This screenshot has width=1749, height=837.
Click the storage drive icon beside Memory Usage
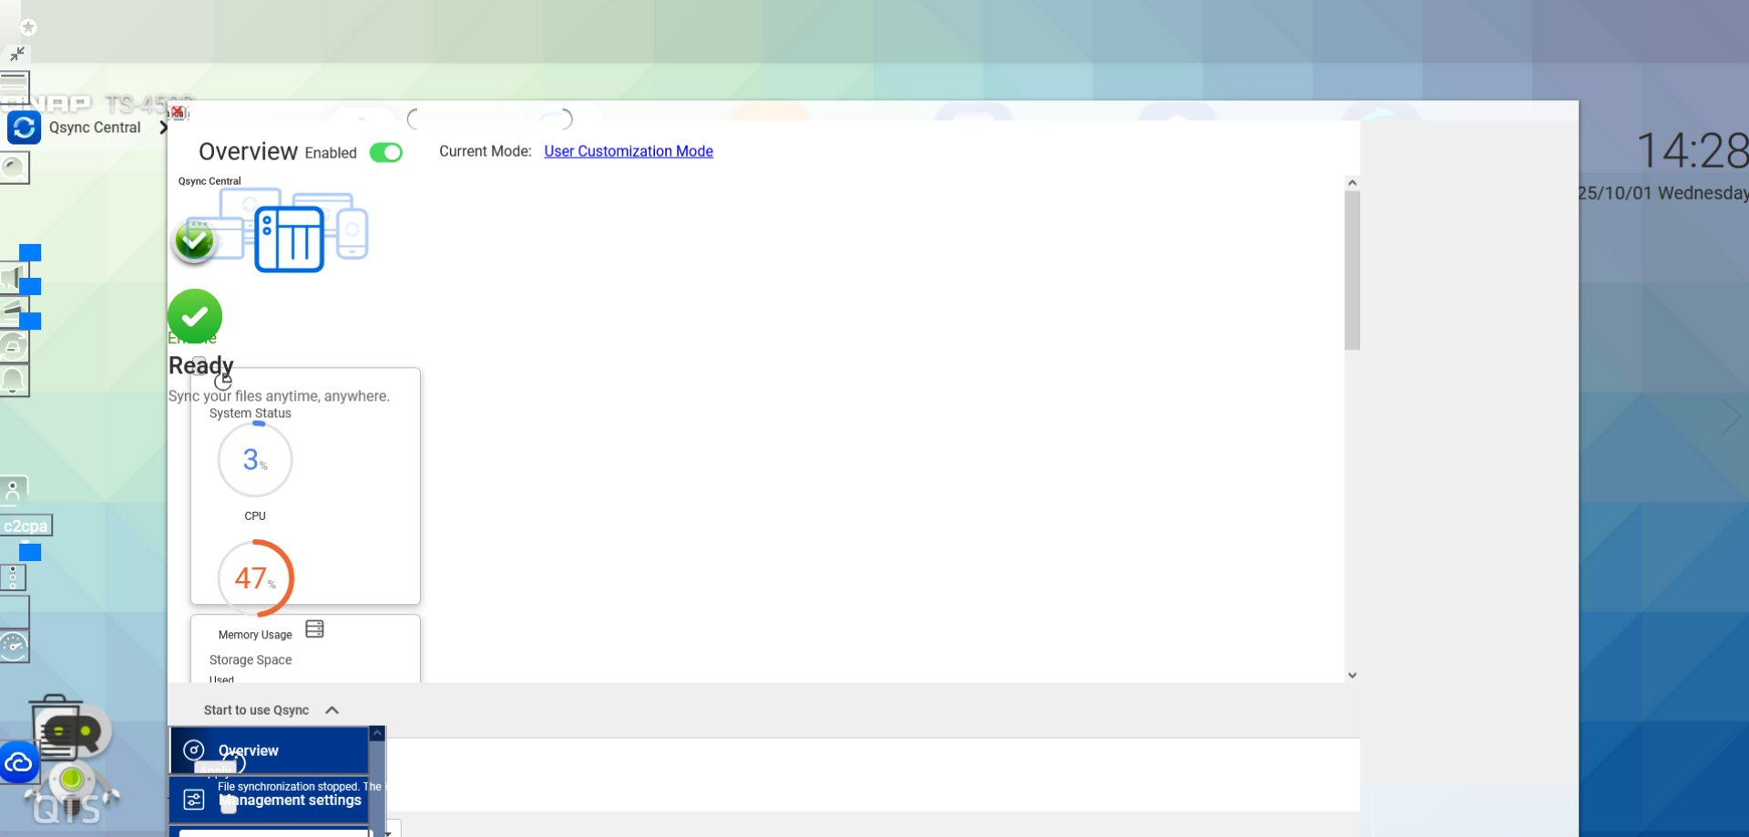[315, 629]
